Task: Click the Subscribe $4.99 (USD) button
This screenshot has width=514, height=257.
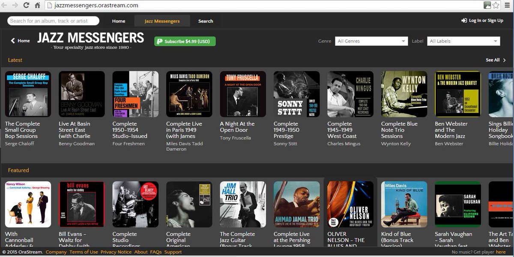Action: pyautogui.click(x=185, y=42)
